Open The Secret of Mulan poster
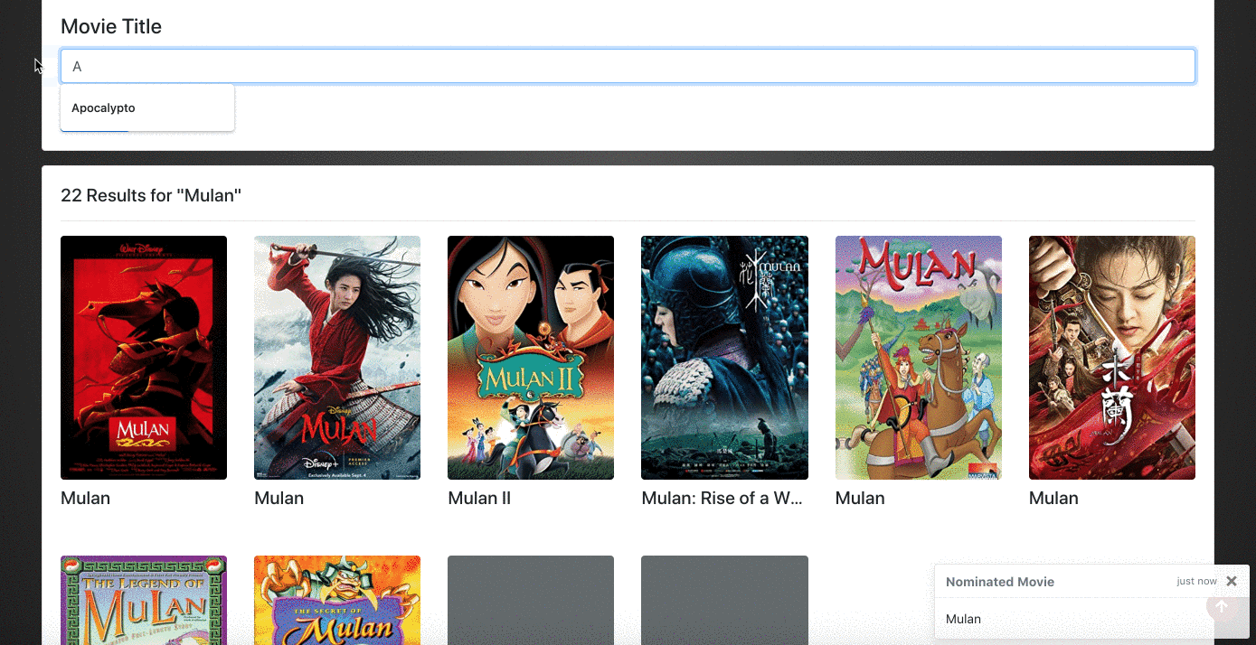1256x645 pixels. pos(337,600)
